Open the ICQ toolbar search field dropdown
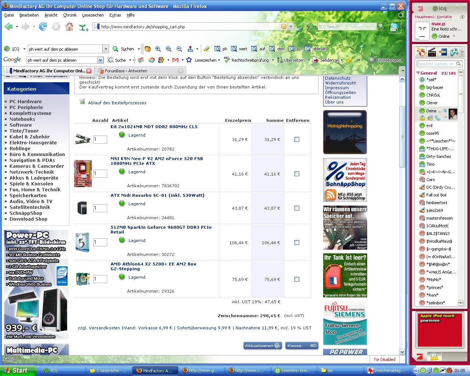This screenshot has height=376, width=470. click(x=106, y=49)
